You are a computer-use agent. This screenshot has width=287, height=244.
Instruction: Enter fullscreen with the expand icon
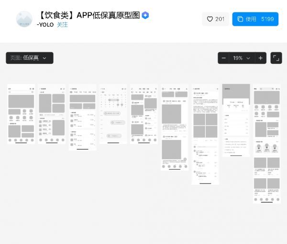[276, 58]
